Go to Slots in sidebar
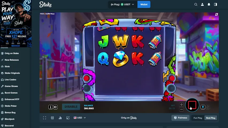Viewport: 228px width, 128px height. tap(7, 66)
